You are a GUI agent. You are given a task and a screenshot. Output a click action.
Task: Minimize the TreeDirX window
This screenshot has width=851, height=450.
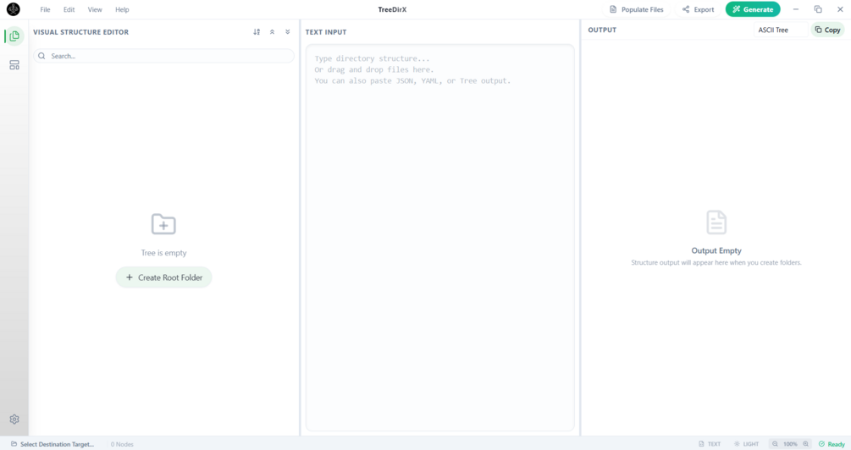(x=796, y=9)
